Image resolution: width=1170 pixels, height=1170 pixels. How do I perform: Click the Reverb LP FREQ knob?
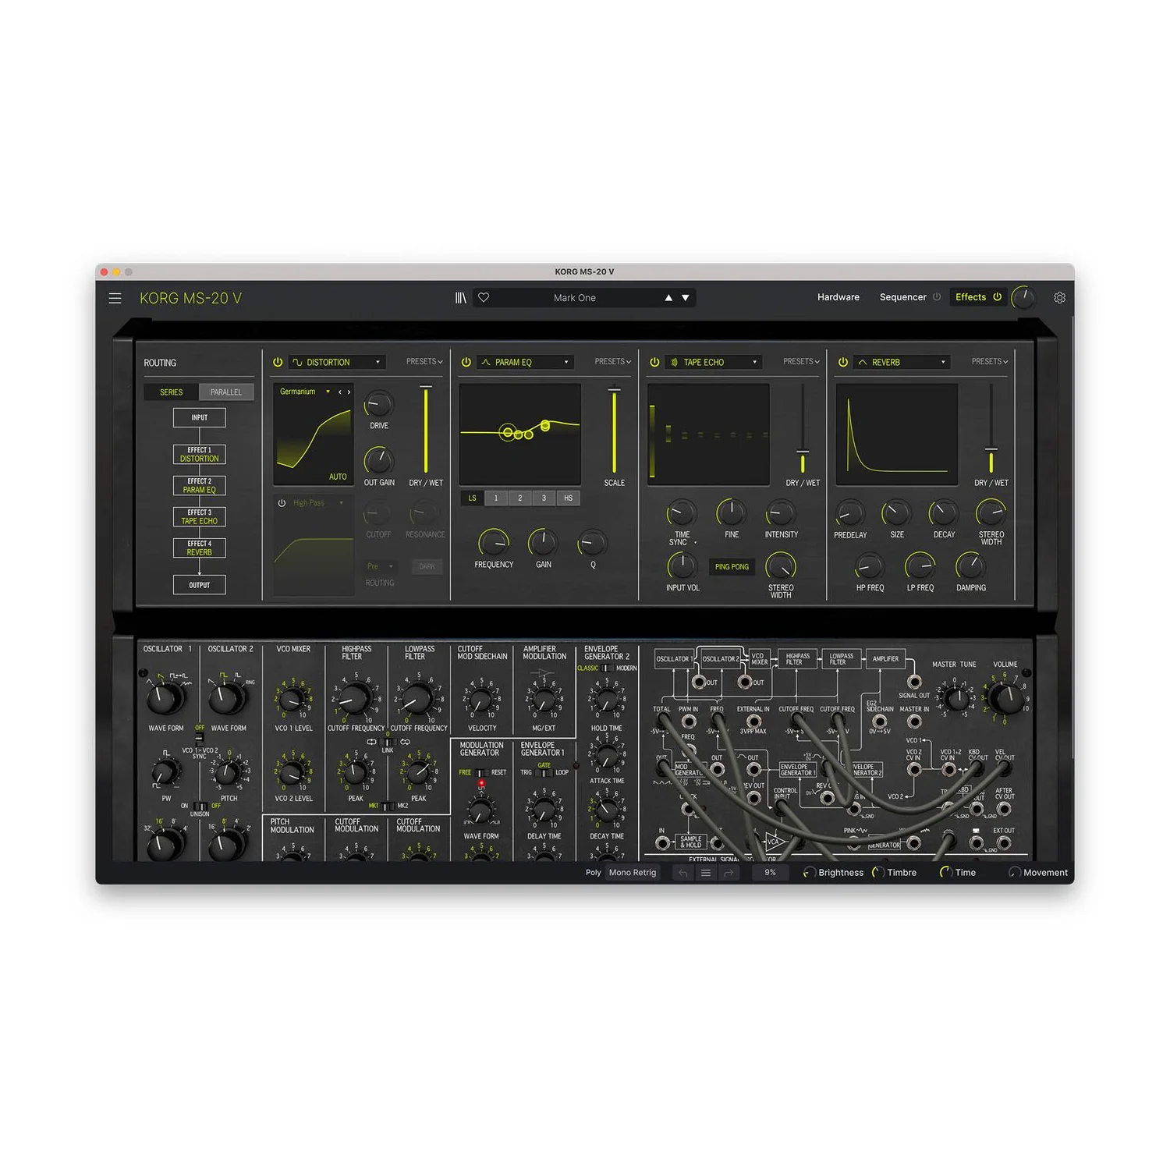pos(920,566)
